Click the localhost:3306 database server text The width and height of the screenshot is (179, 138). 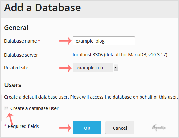pos(120,55)
